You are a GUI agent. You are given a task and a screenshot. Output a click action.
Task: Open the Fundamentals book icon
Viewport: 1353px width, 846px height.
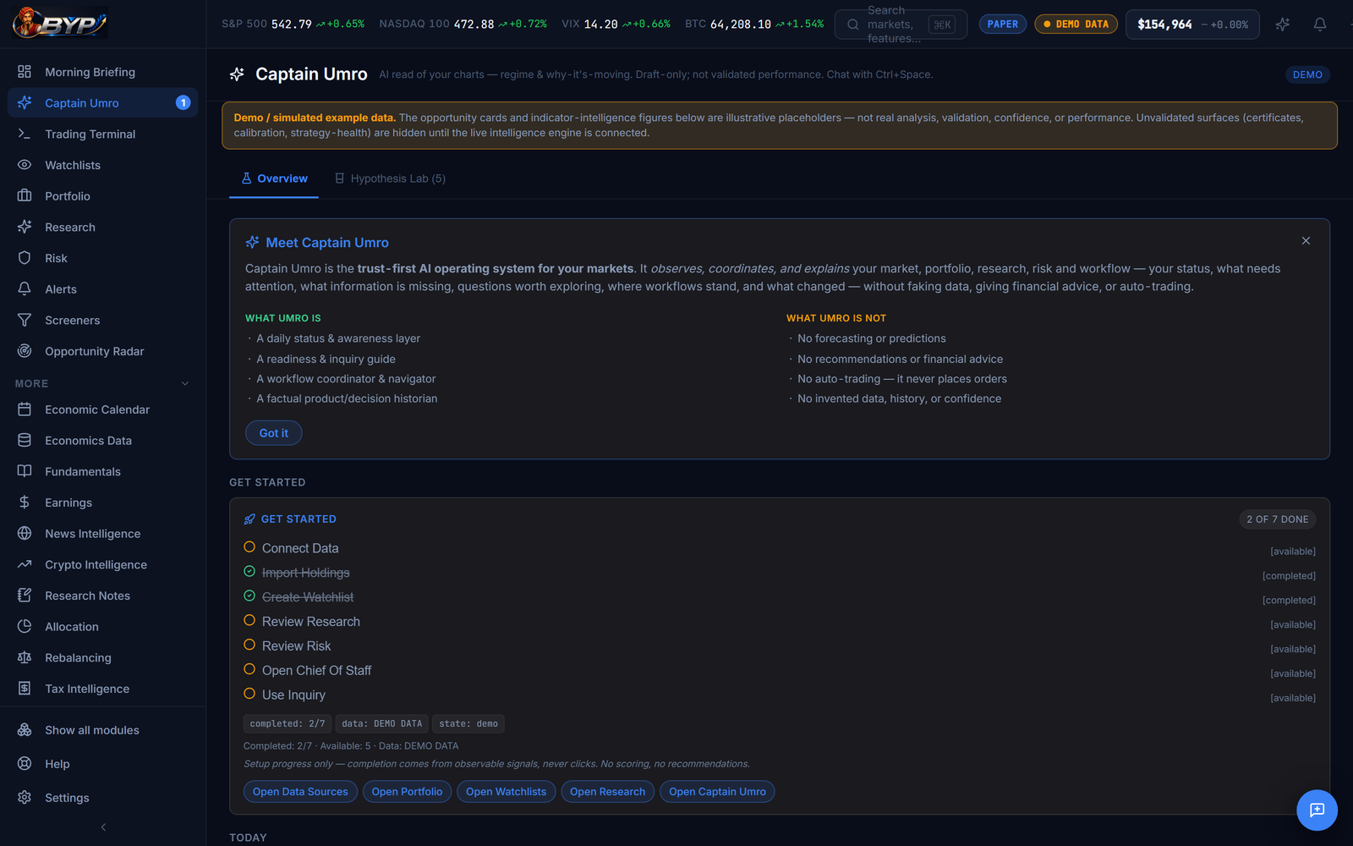click(25, 471)
